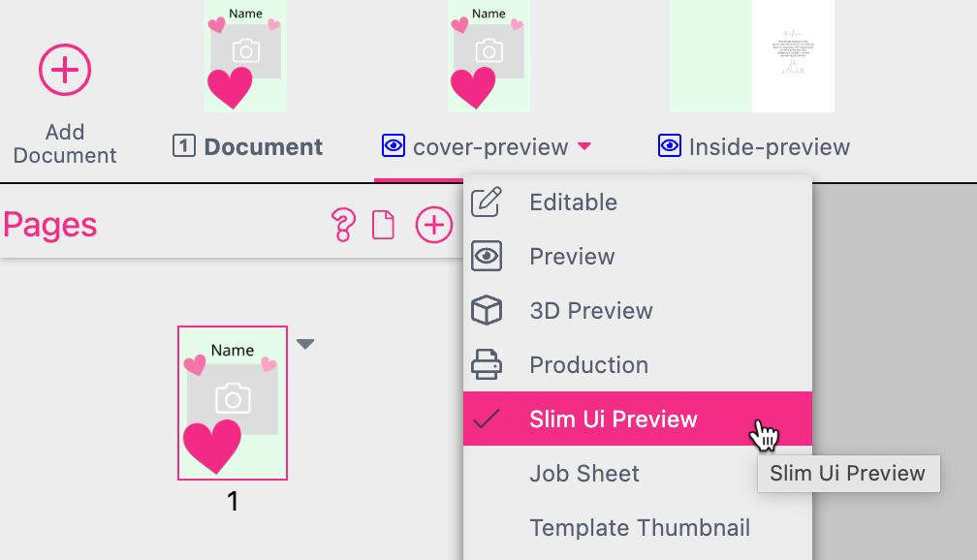Click the eye icon next to Preview menu entry
Image resolution: width=977 pixels, height=560 pixels.
pos(486,256)
